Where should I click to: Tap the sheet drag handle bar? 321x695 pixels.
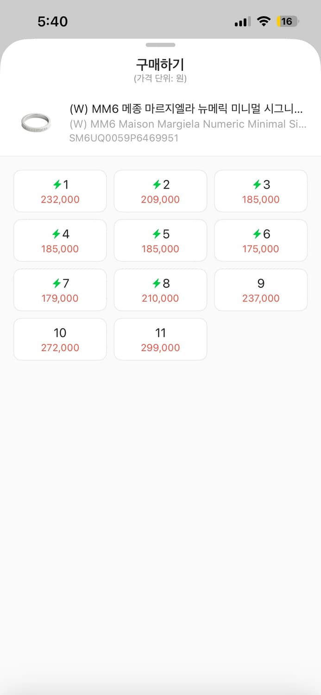pos(160,45)
